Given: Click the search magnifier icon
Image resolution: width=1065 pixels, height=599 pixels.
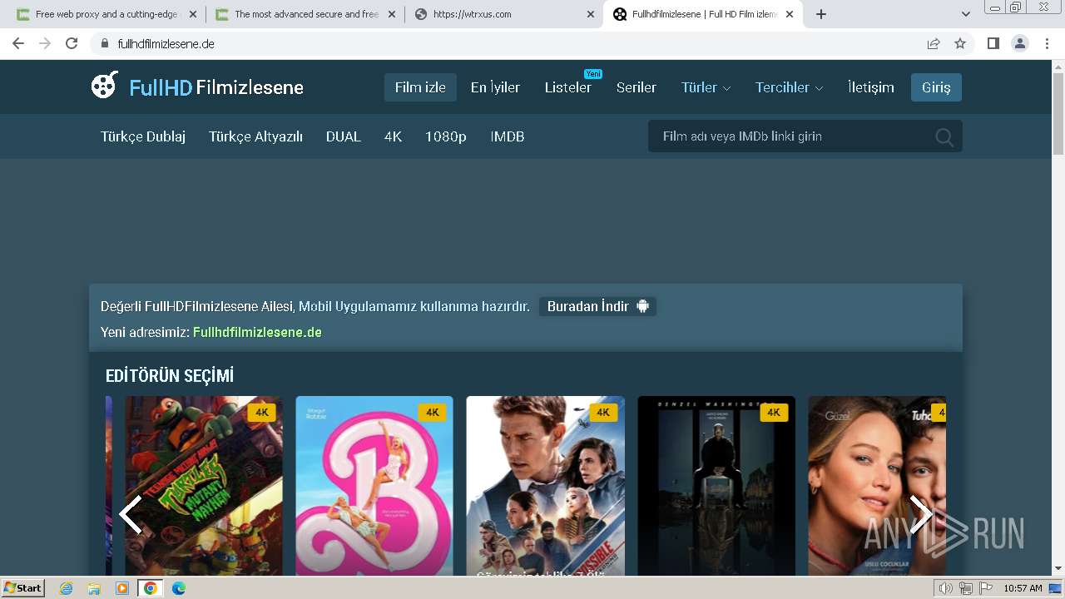Looking at the screenshot, I should point(944,137).
